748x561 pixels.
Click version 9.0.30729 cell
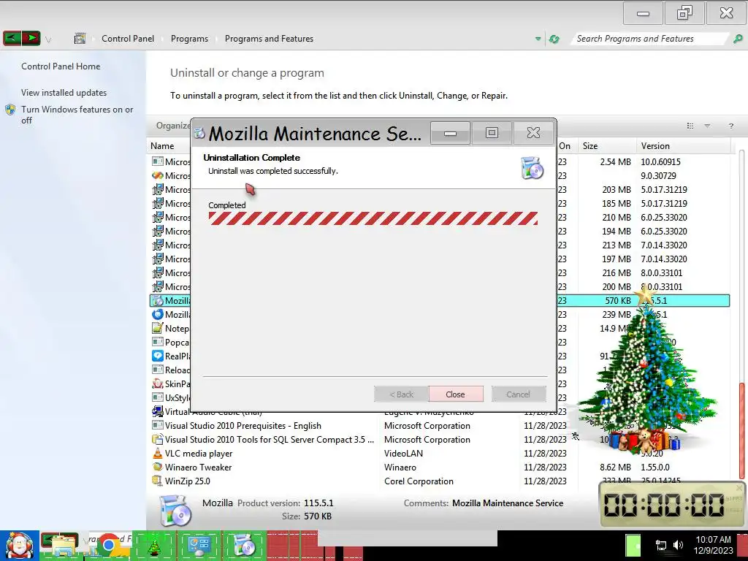(658, 175)
